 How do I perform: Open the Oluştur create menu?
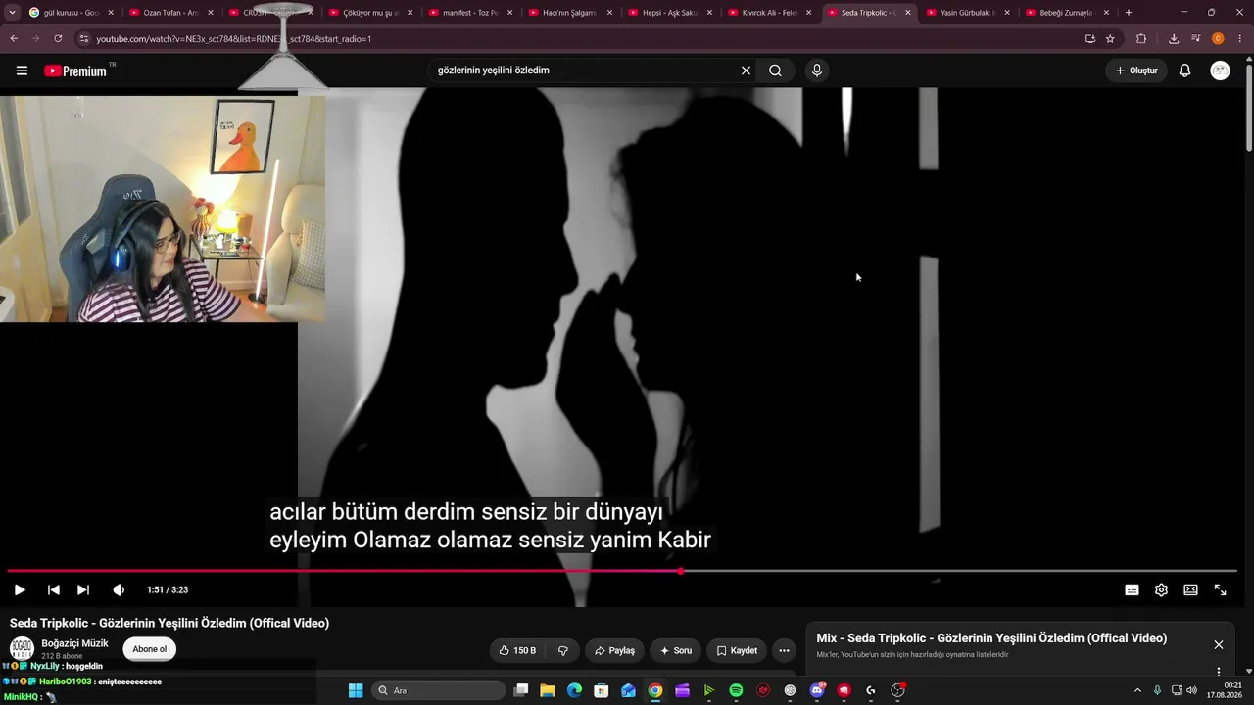click(1136, 70)
